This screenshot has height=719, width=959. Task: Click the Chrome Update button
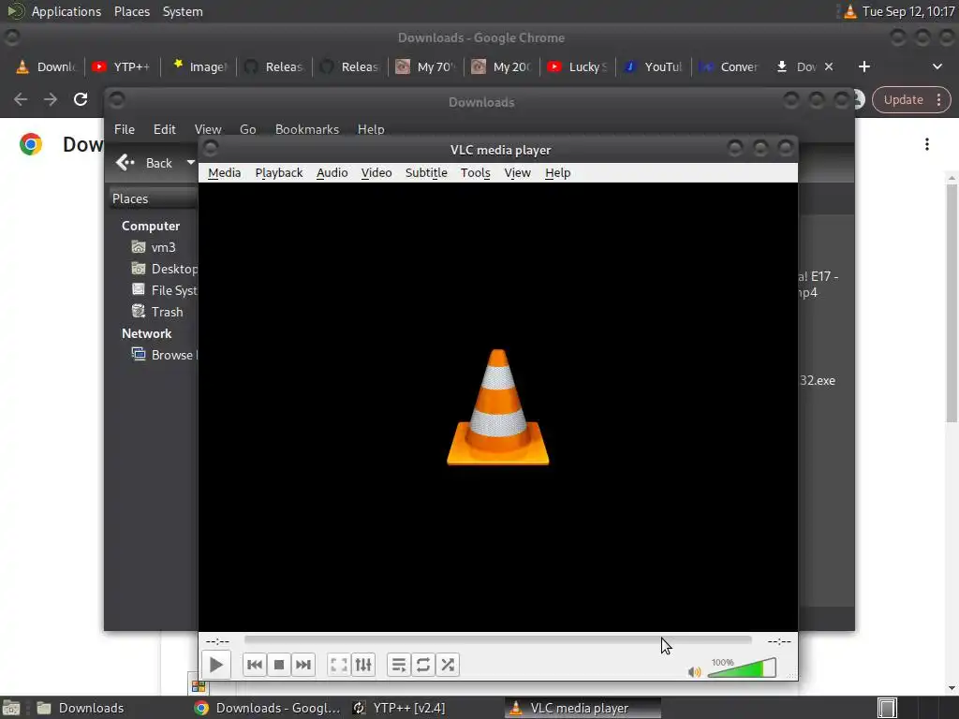(x=911, y=99)
